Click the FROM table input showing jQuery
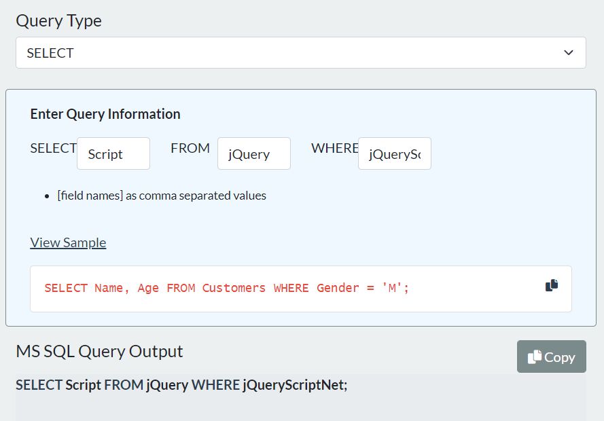 pyautogui.click(x=253, y=153)
